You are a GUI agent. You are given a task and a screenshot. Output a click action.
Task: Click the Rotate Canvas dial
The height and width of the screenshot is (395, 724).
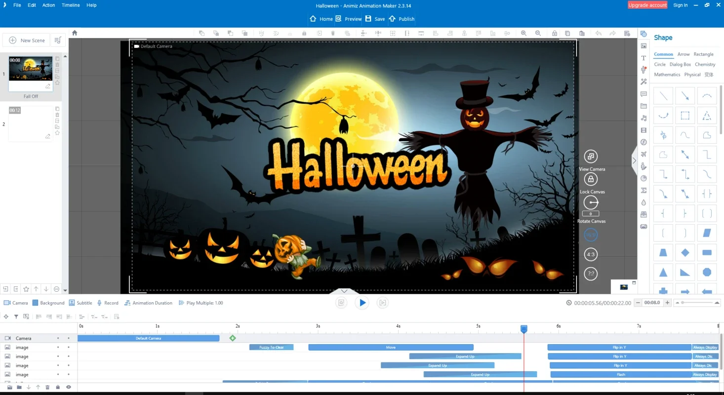pos(591,202)
